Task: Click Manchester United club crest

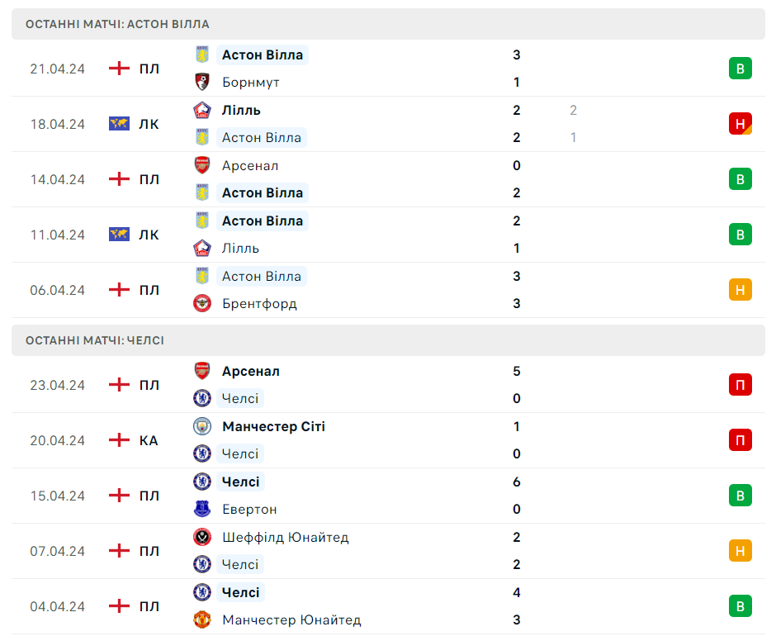Action: [202, 619]
